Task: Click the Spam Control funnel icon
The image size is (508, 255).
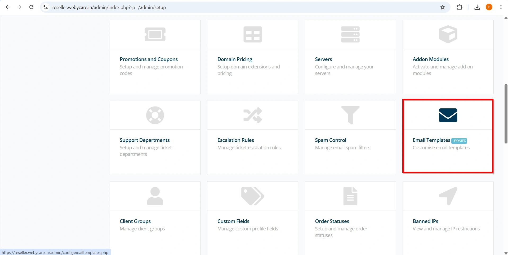Action: 350,115
